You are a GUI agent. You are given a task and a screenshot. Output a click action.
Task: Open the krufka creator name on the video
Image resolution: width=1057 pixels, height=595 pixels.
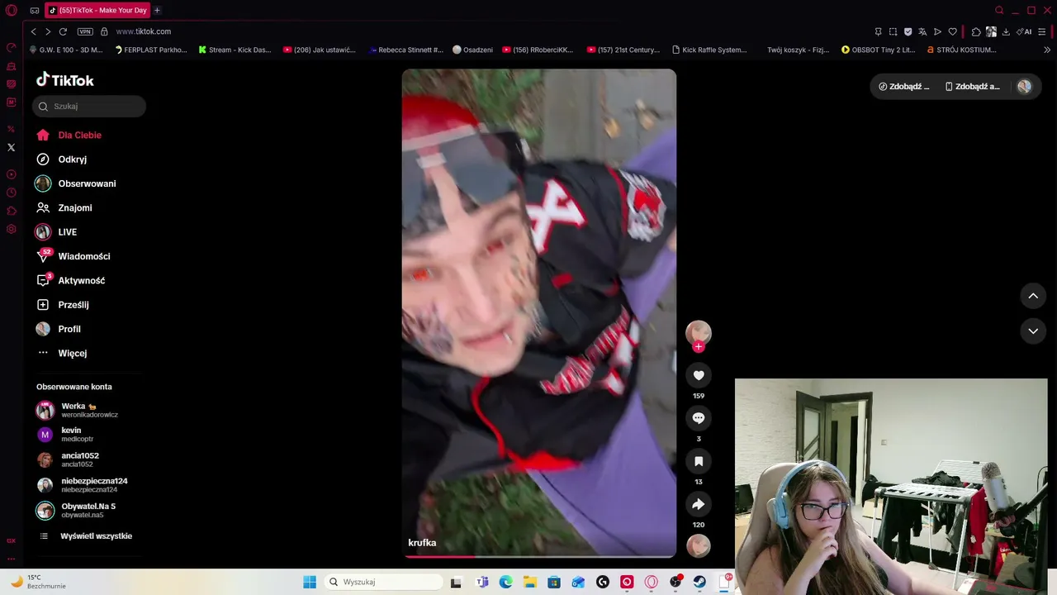(x=422, y=543)
